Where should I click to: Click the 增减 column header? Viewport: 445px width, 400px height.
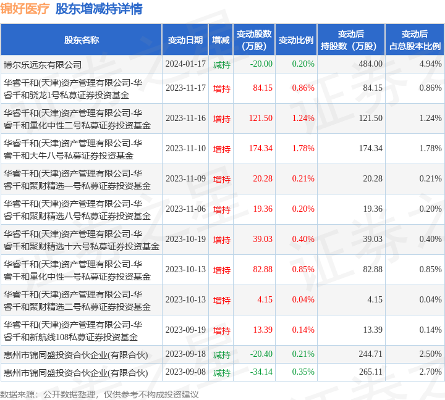(221, 40)
